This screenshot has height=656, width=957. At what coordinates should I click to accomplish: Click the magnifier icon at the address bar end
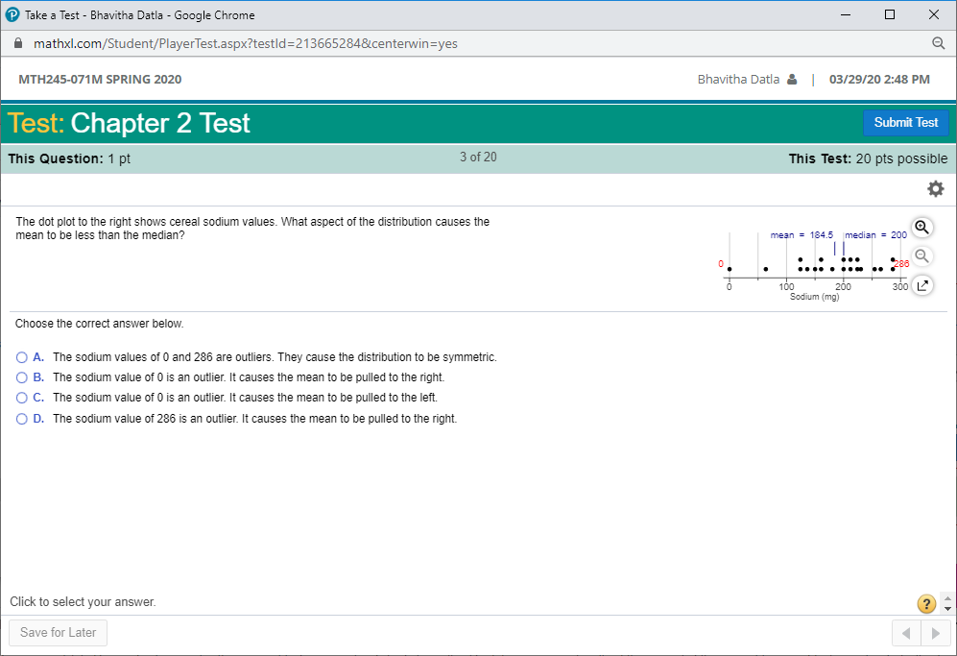pos(939,43)
